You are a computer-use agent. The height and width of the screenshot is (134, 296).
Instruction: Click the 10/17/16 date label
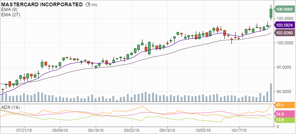point(239,130)
